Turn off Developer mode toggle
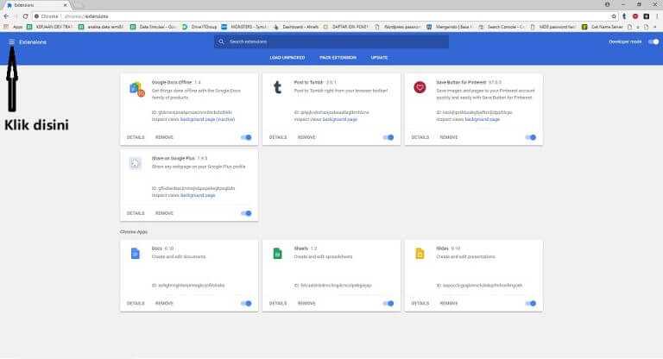663x359 pixels. (x=654, y=41)
